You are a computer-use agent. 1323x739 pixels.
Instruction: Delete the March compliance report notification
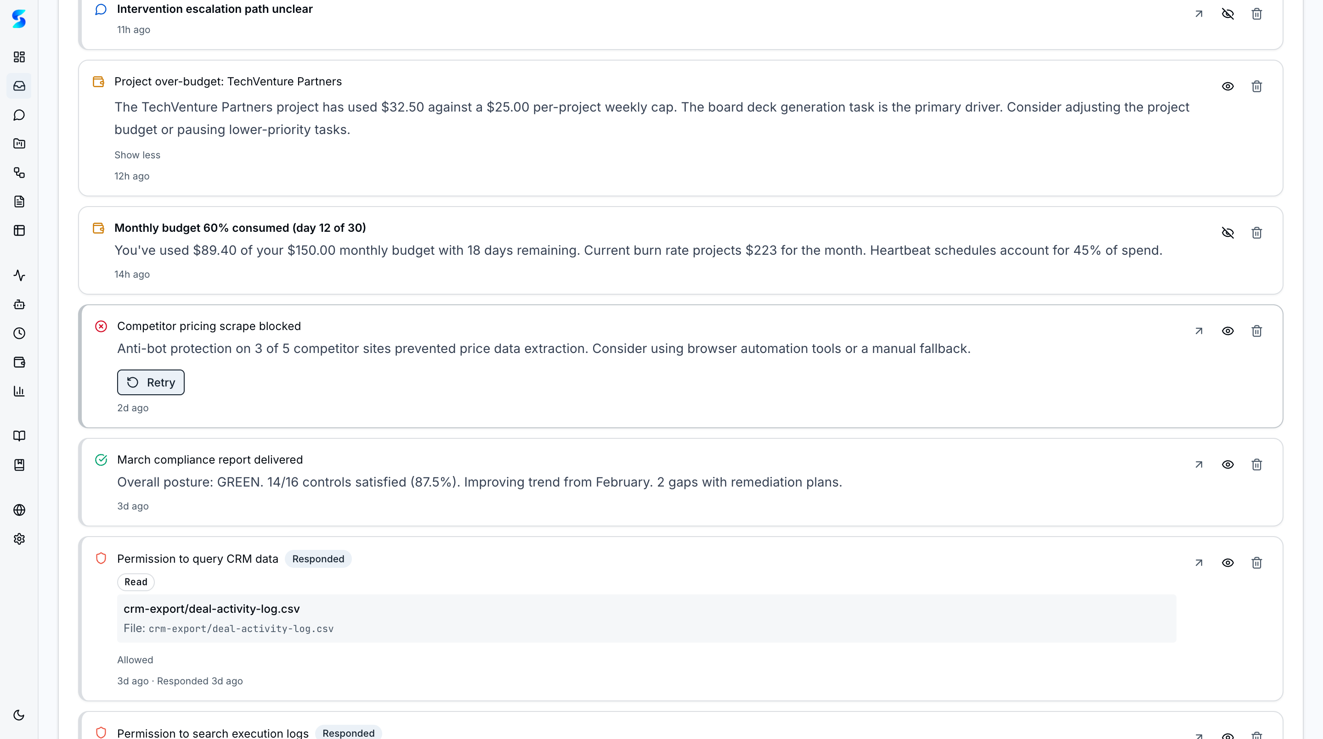coord(1256,465)
